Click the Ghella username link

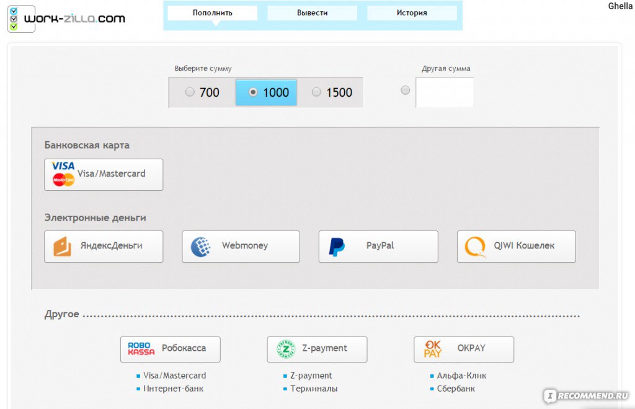[620, 6]
